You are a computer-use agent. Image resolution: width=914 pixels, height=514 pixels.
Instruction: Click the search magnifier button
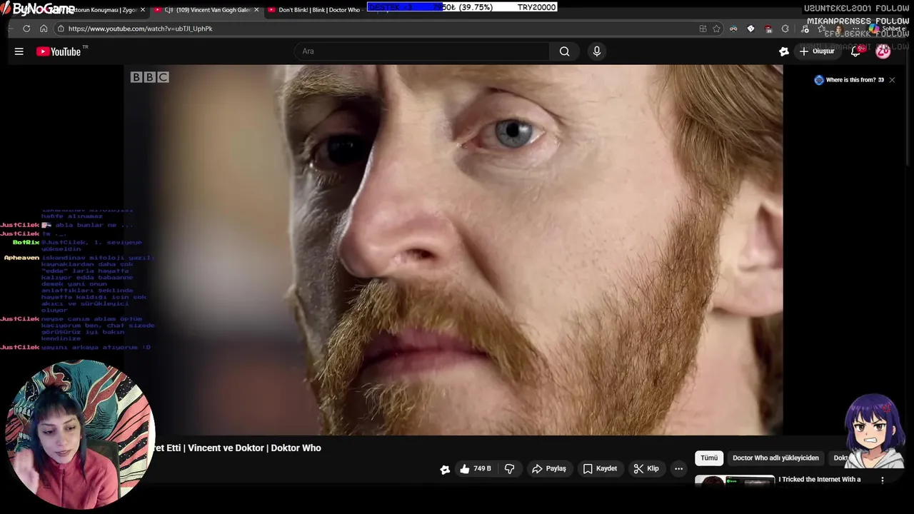pyautogui.click(x=564, y=51)
